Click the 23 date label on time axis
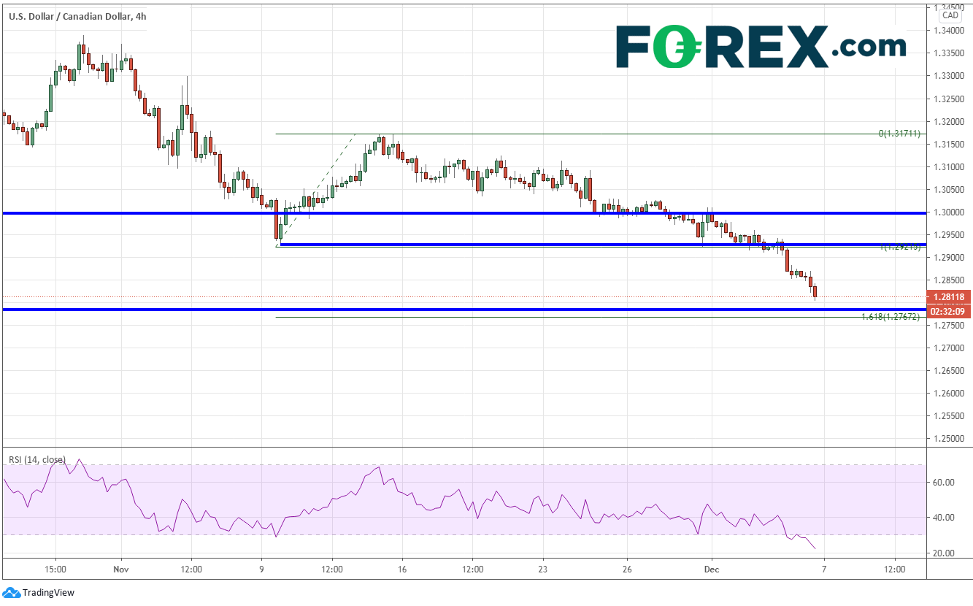Screen dimensions: 973x606 coord(542,568)
